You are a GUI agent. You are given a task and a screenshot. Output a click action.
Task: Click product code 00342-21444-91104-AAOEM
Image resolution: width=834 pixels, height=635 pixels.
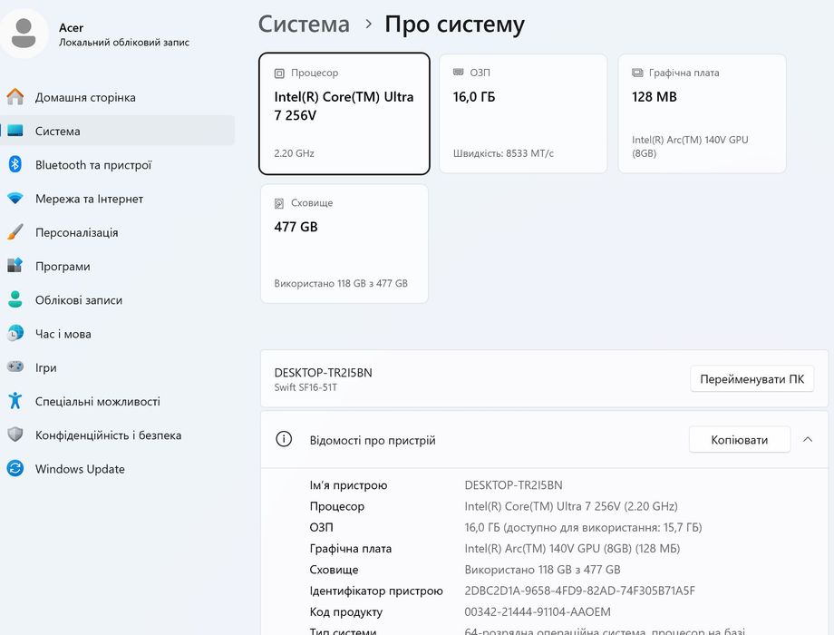538,611
